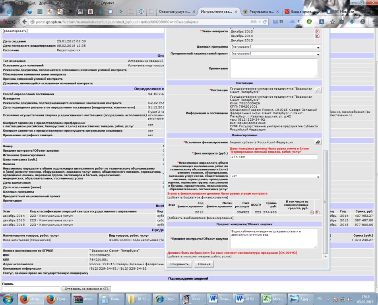This screenshot has width=378, height=305.
Task: Open WinRAR Attac... taskbar item
Action: pos(84,299)
